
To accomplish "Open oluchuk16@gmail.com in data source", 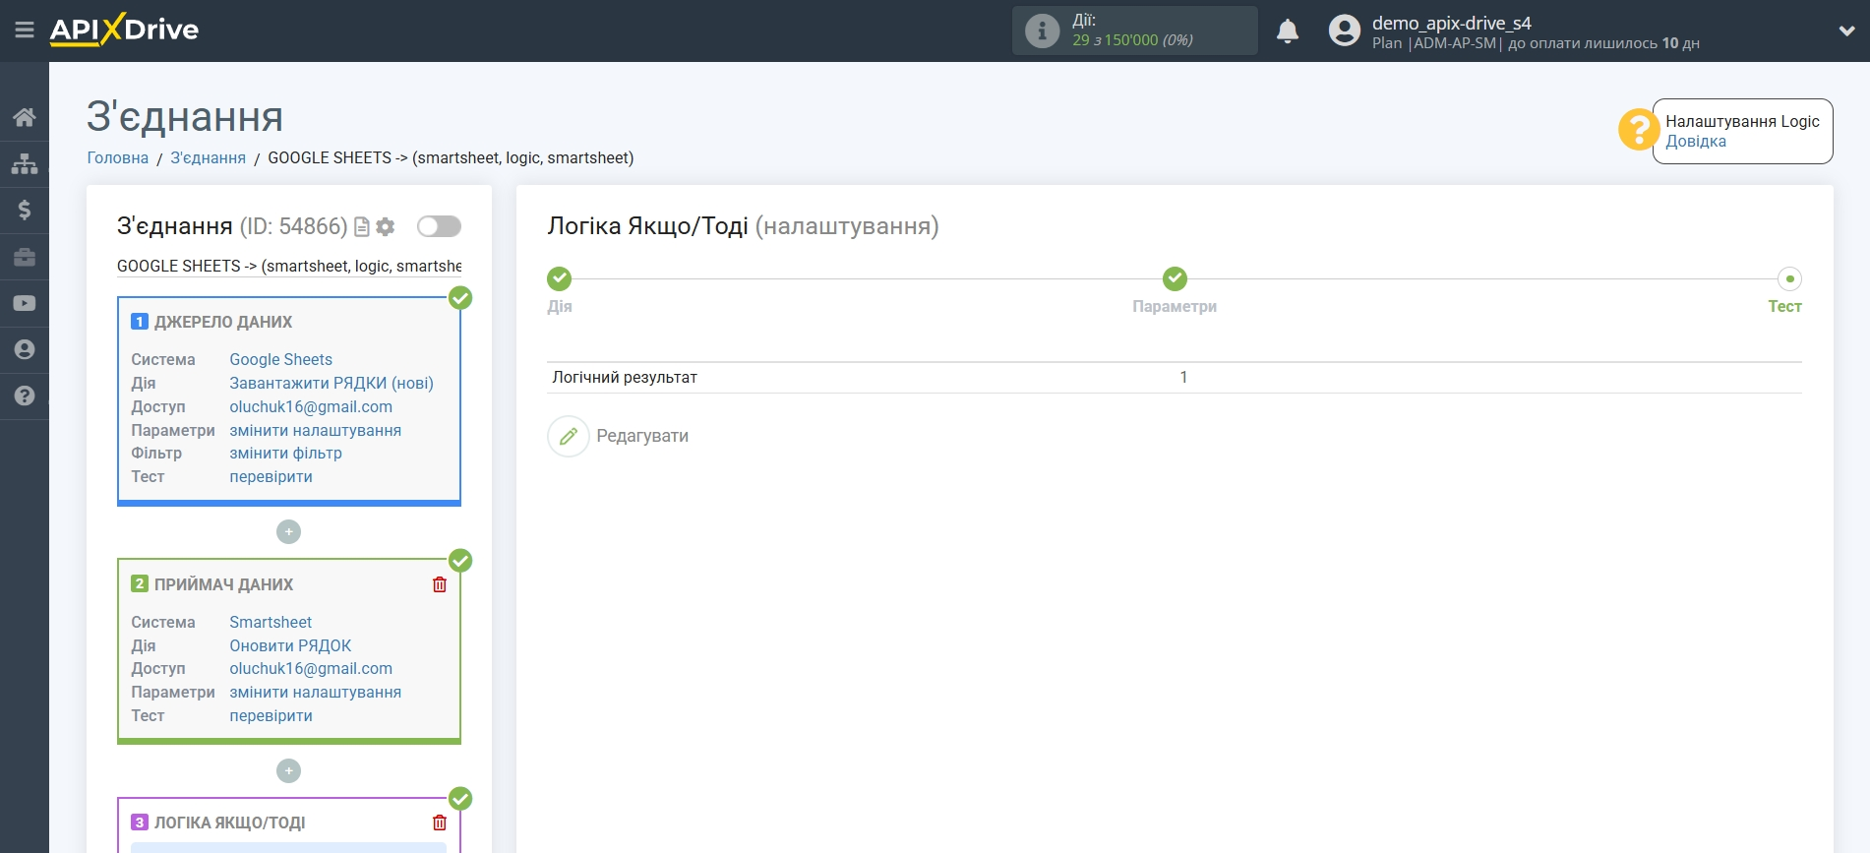I will pos(311,407).
